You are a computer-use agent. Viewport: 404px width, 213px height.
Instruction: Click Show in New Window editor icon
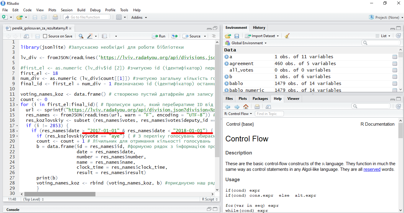(x=26, y=36)
